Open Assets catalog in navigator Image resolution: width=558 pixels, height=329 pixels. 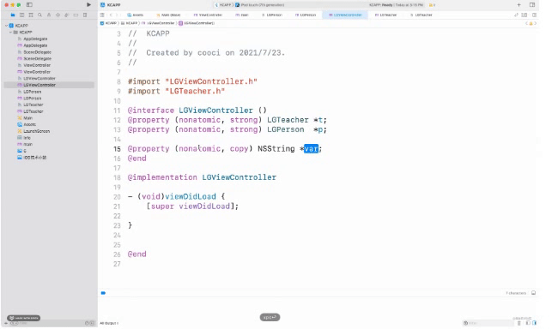tap(27, 124)
